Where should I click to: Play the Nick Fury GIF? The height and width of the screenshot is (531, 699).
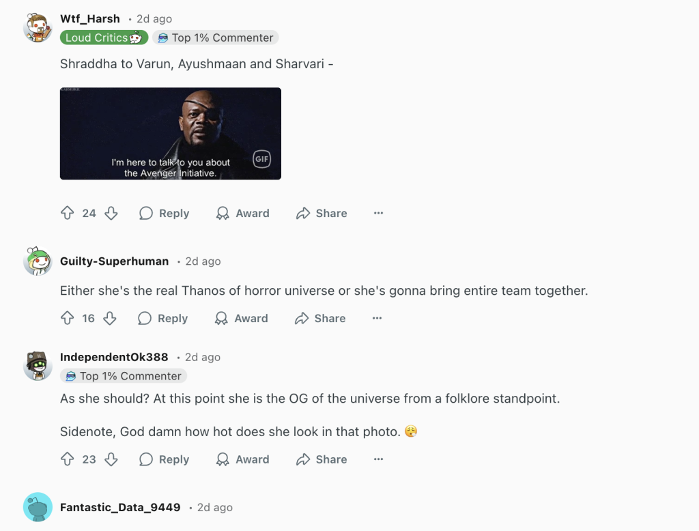171,134
